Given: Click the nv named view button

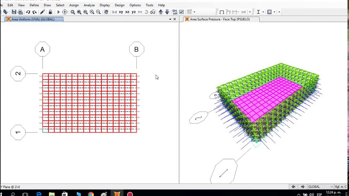Looking at the screenshot, I should [140, 12].
